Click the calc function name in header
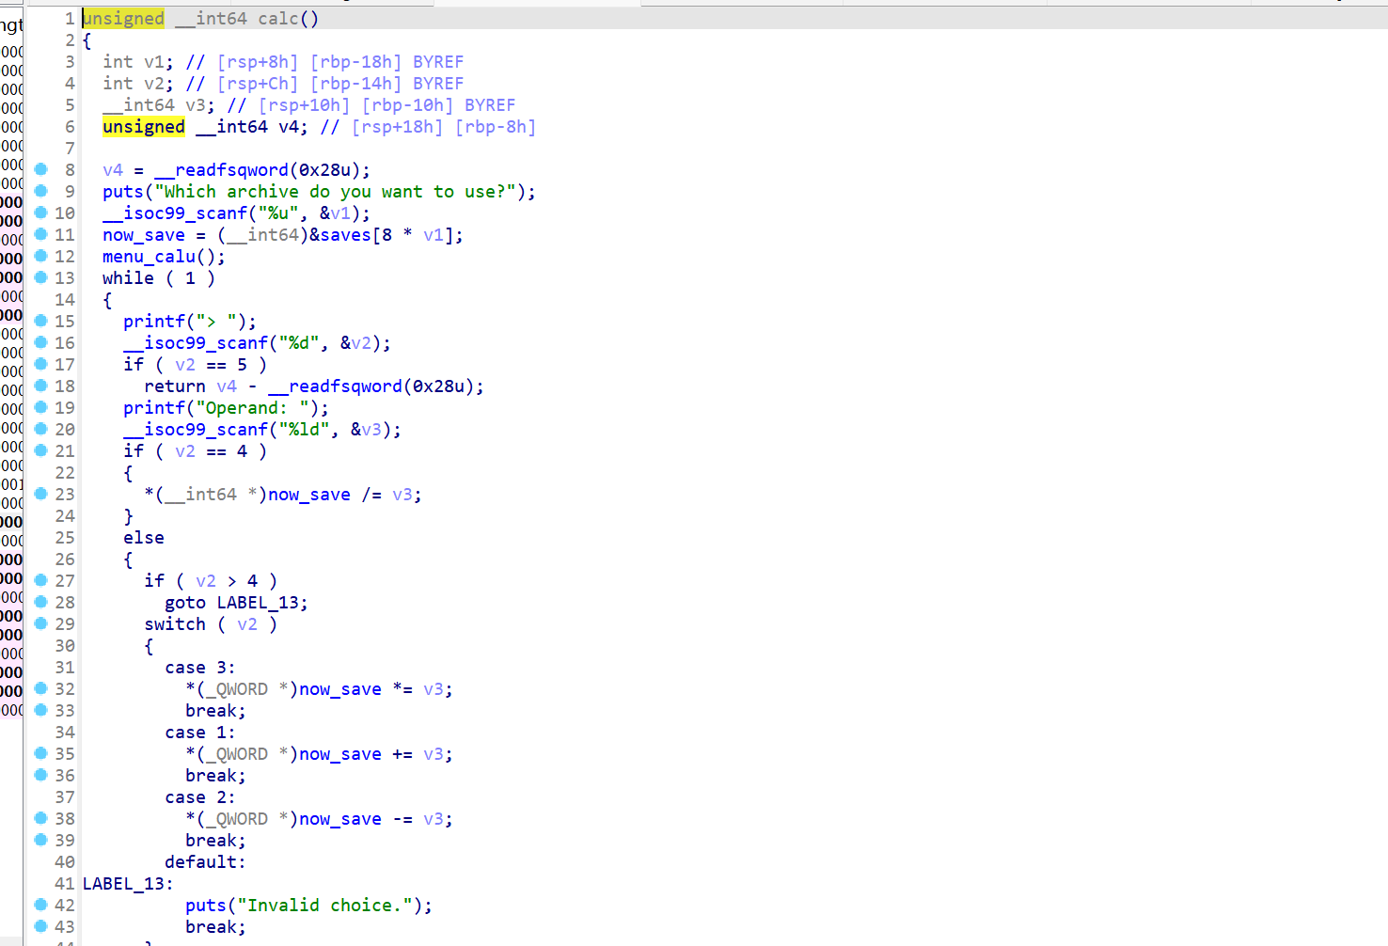The height and width of the screenshot is (946, 1388). pyautogui.click(x=277, y=19)
